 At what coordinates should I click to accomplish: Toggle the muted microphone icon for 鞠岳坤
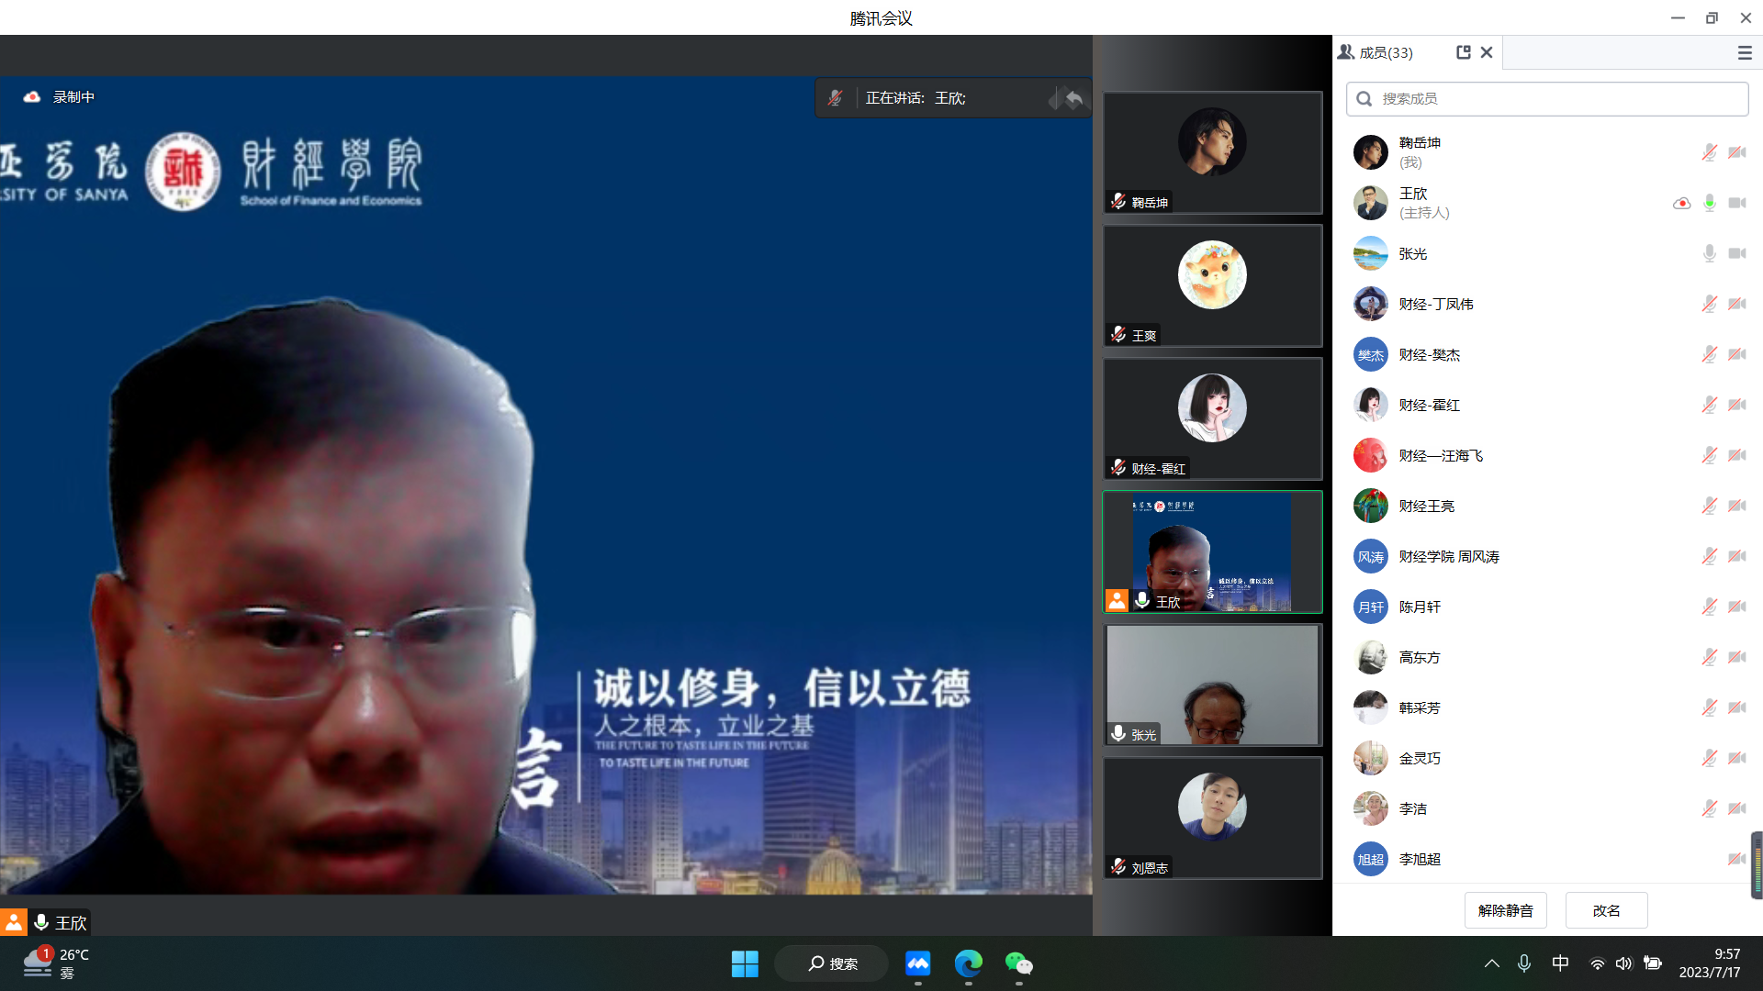coord(1709,152)
